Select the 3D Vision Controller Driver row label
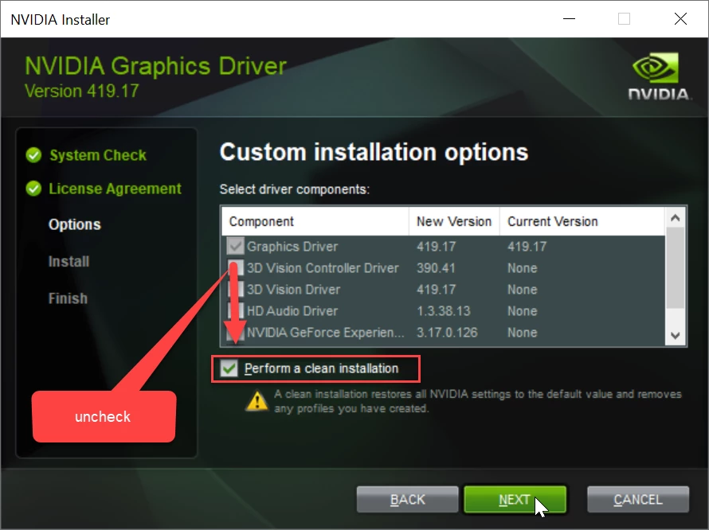The width and height of the screenshot is (709, 530). (x=323, y=268)
